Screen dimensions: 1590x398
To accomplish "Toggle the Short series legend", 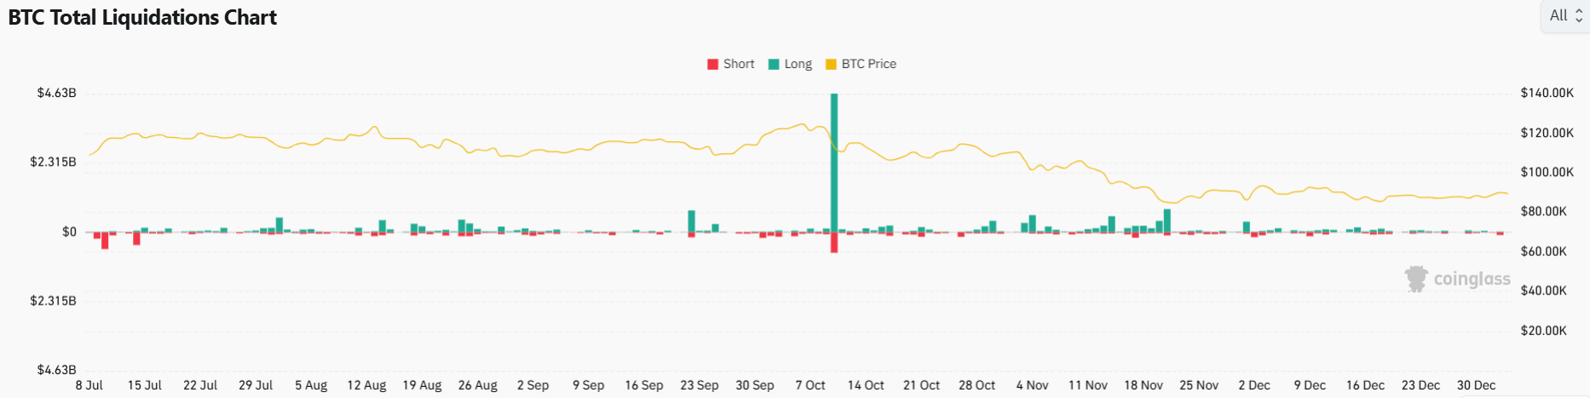I will (x=738, y=64).
